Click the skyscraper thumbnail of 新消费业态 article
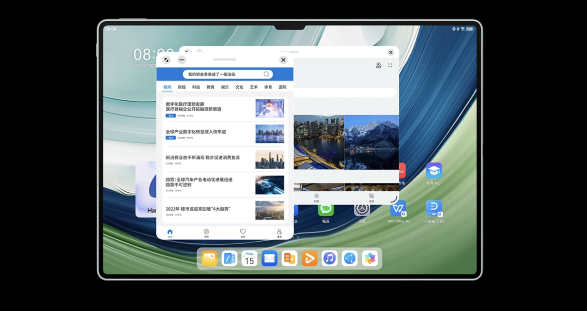 [270, 159]
